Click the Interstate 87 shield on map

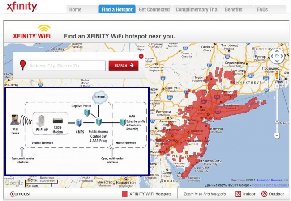[x=210, y=65]
